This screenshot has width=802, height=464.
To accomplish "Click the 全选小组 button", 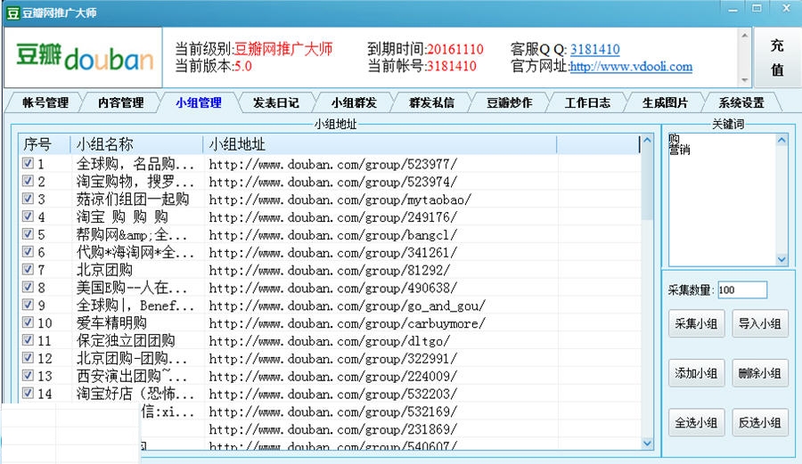I will pyautogui.click(x=696, y=423).
